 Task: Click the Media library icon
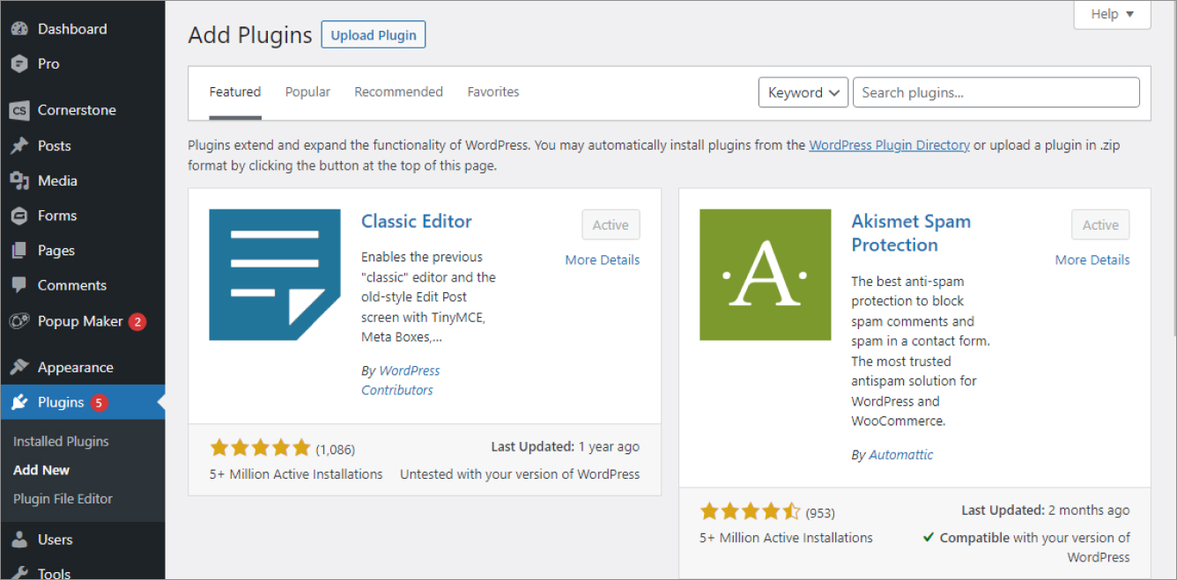(19, 180)
